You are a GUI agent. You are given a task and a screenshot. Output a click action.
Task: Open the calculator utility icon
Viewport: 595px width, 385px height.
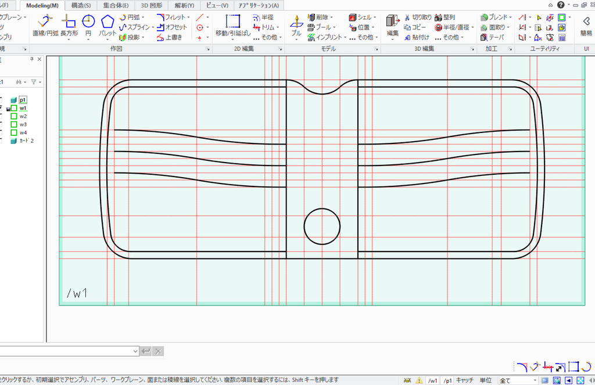pos(562,37)
